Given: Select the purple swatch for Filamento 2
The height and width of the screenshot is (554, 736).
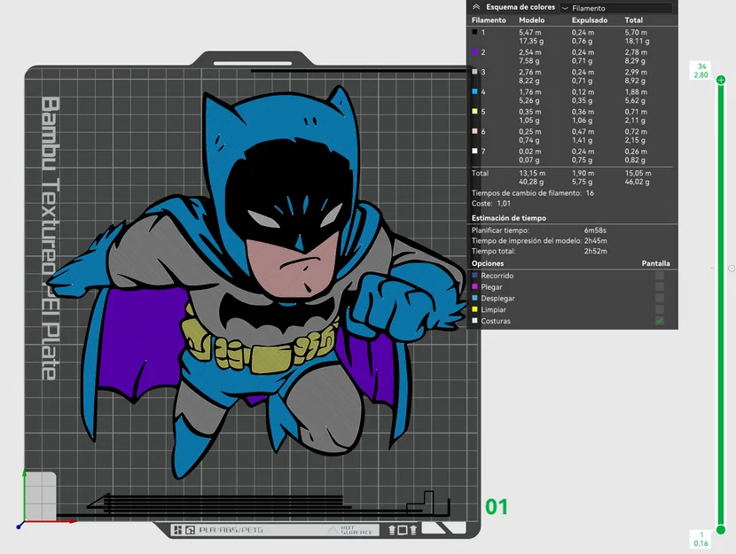Looking at the screenshot, I should click(475, 52).
